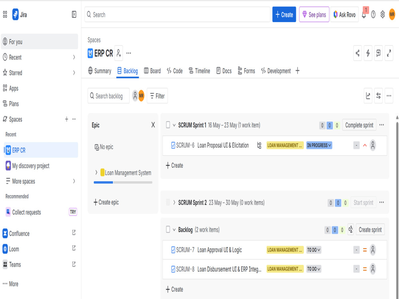The height and width of the screenshot is (299, 399).
Task: Open the TO DO status dropdown on SCRUM-8
Action: (x=314, y=269)
